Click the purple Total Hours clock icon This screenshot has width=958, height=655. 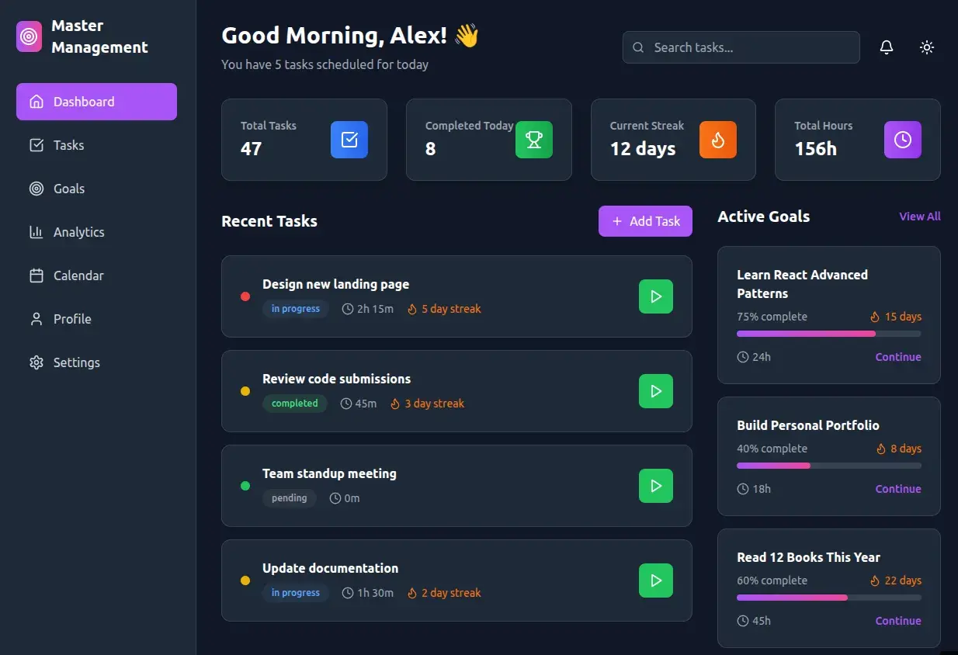(903, 140)
